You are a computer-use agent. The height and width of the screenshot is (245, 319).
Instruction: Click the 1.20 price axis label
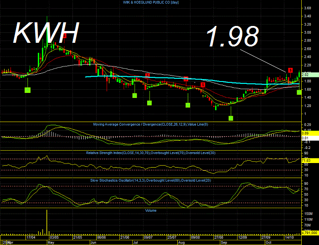[x=308, y=106]
